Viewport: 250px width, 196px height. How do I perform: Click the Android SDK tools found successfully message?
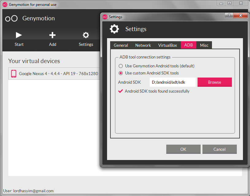point(157,91)
